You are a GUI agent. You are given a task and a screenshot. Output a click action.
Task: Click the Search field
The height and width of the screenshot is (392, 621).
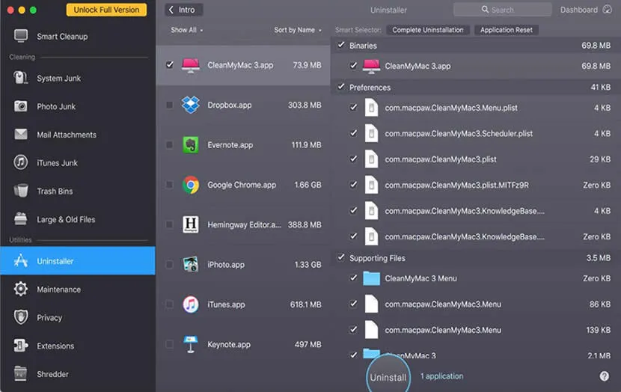(x=502, y=10)
